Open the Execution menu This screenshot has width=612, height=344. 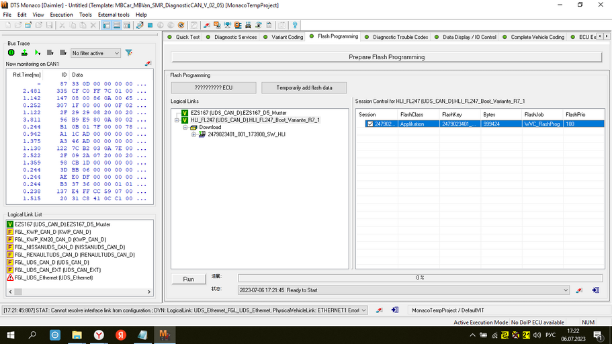point(61,15)
